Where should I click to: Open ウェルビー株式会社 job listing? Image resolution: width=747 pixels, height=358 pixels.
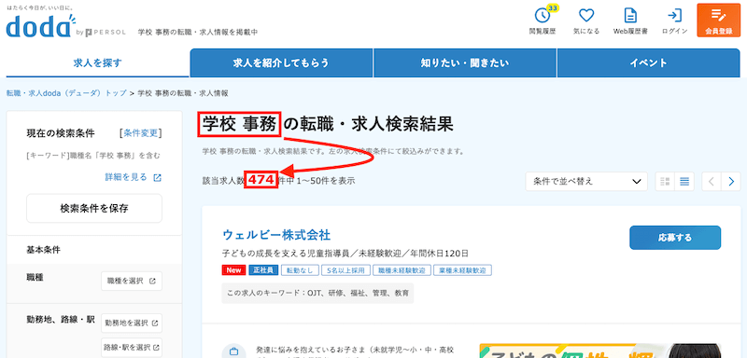276,235
